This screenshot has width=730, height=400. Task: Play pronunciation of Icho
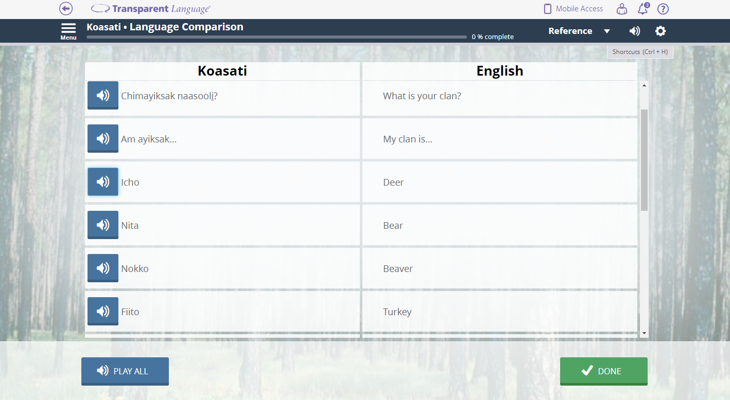pyautogui.click(x=103, y=182)
